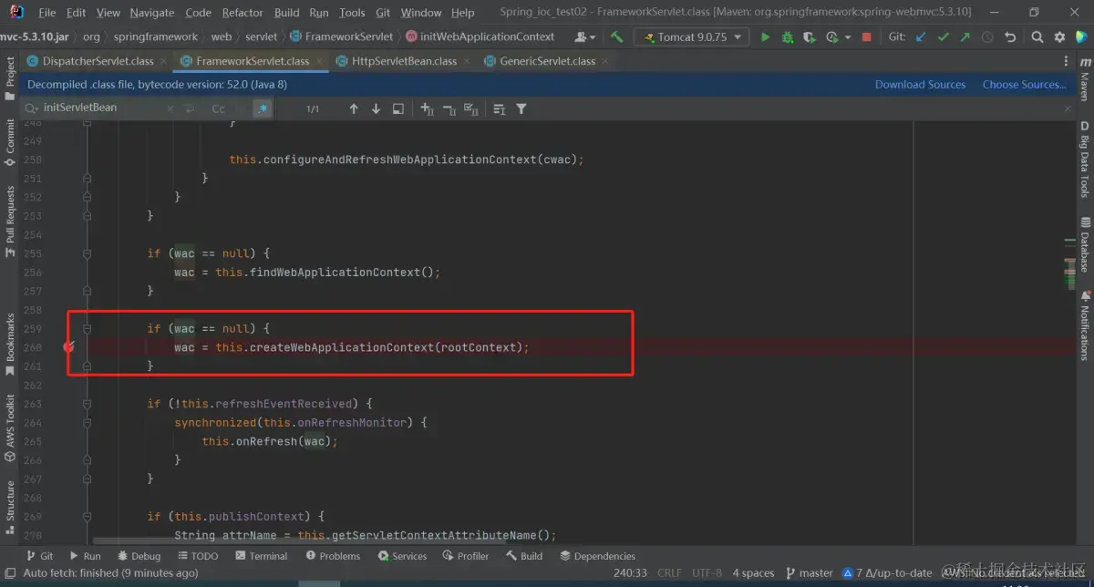
Task: Clear the search text with the X in the search field
Action: click(x=170, y=108)
